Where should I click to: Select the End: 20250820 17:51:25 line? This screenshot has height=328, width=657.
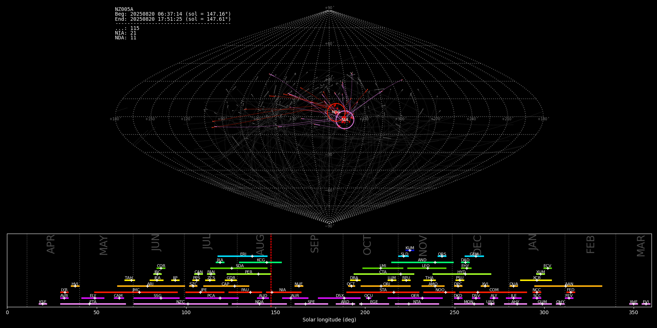[173, 19]
